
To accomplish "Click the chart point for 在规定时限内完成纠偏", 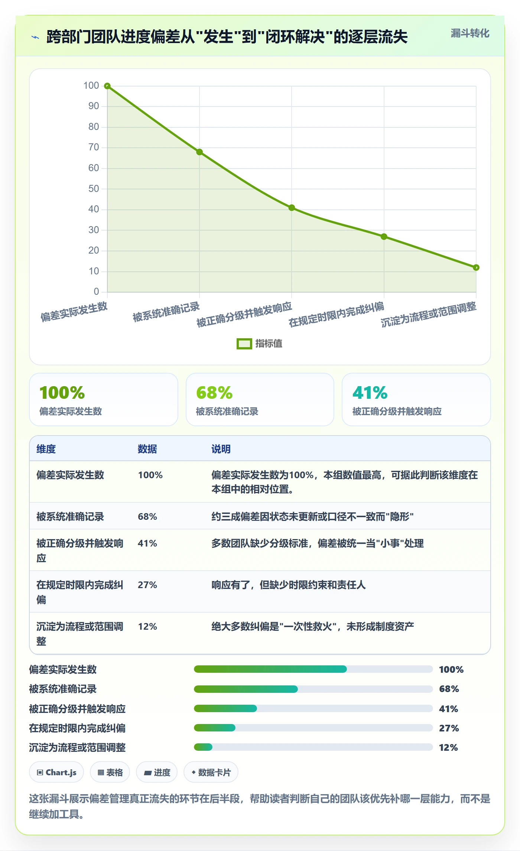I will click(384, 237).
